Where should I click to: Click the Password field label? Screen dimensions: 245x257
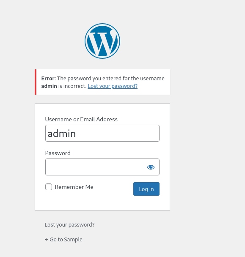click(x=58, y=153)
